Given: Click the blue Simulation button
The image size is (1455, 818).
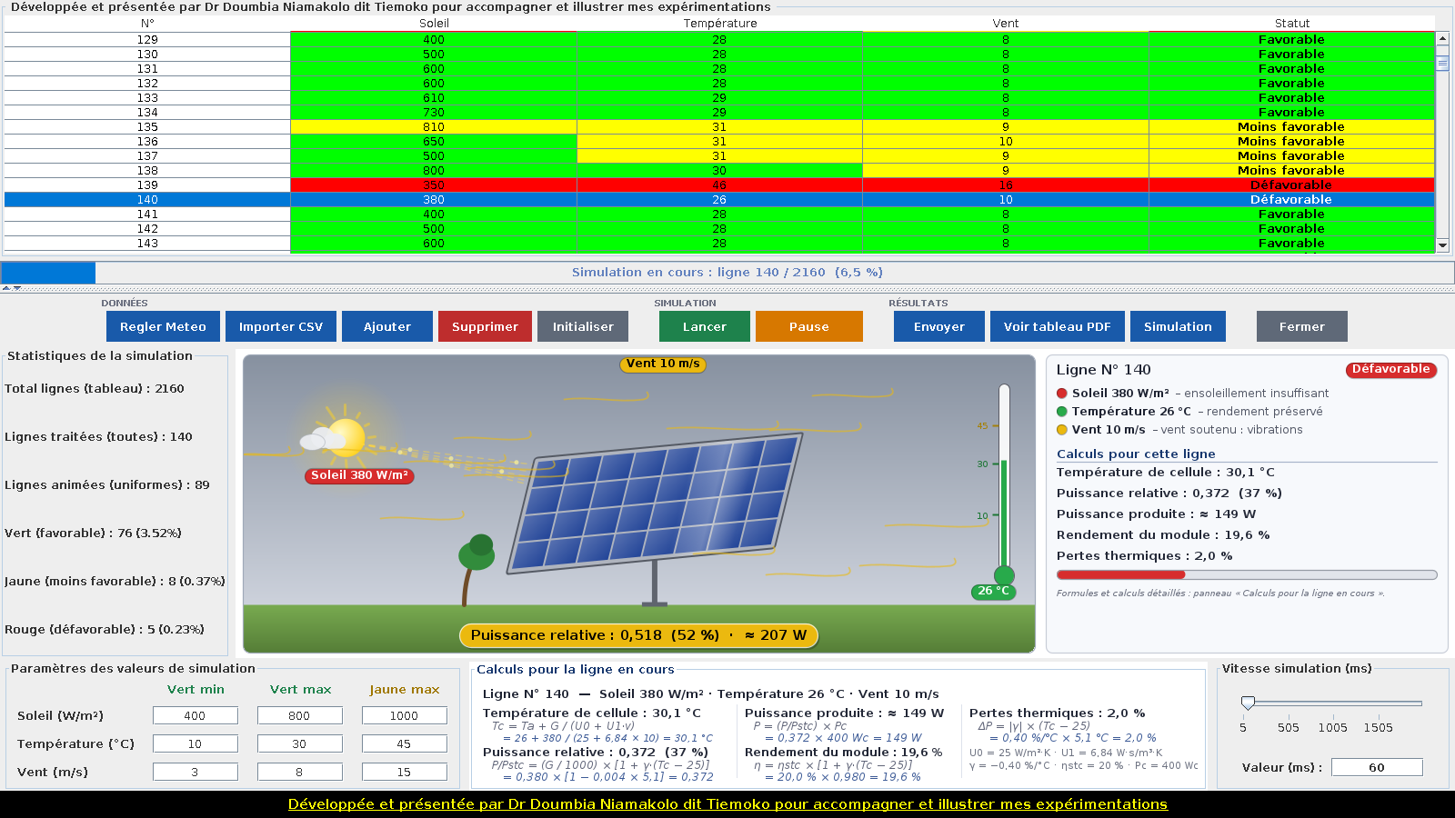Looking at the screenshot, I should [1178, 326].
